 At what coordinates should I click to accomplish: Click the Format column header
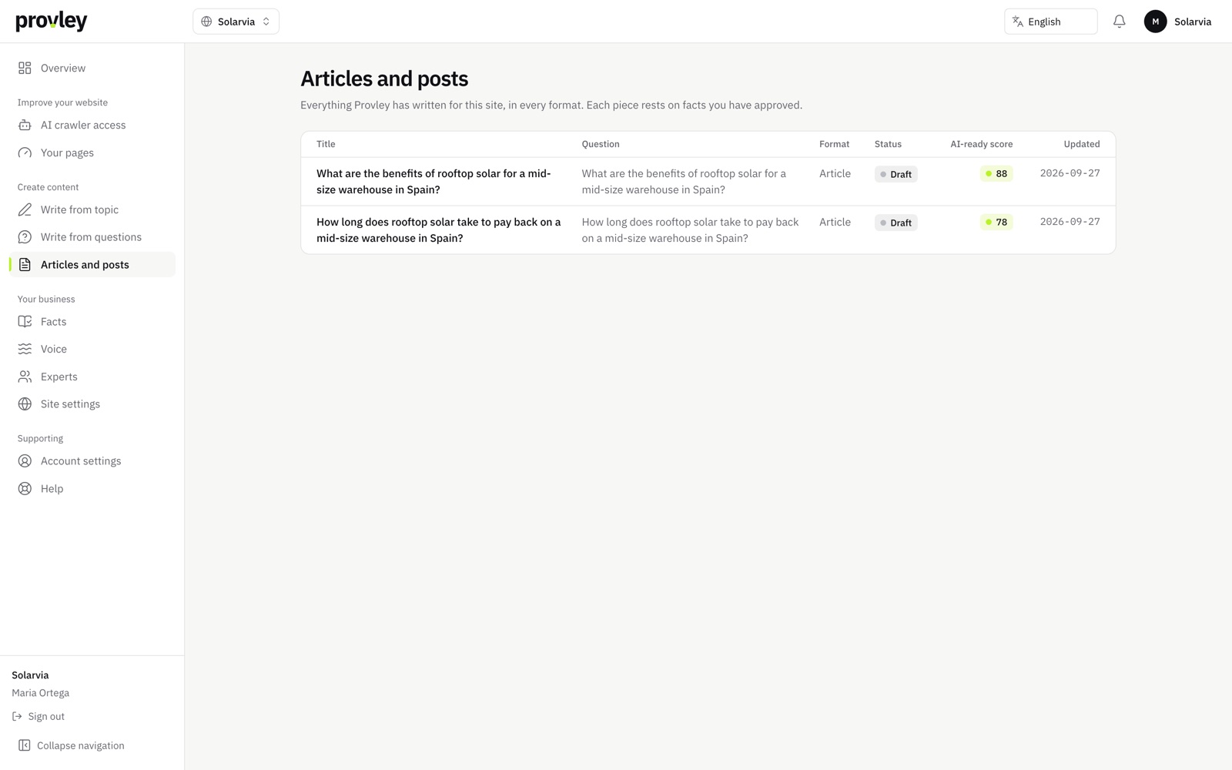834,144
